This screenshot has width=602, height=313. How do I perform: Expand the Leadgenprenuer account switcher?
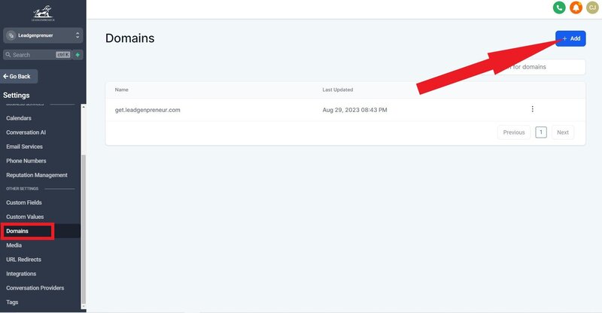pyautogui.click(x=43, y=35)
